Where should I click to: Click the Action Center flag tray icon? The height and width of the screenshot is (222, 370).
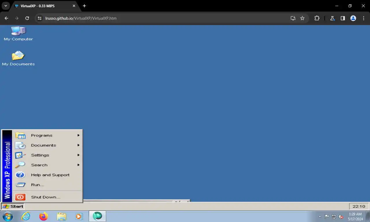pos(327,217)
